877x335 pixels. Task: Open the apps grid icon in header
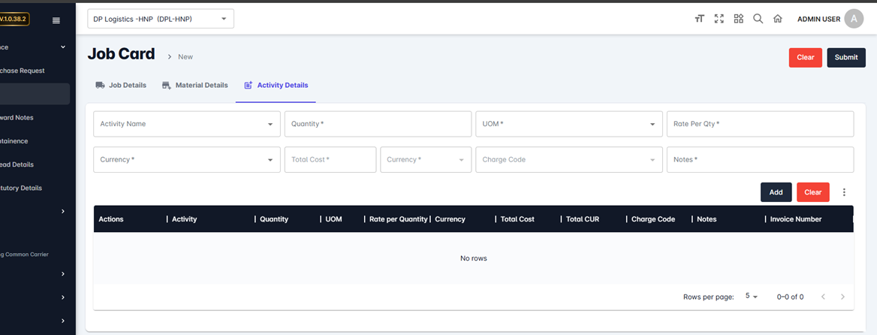pos(738,19)
